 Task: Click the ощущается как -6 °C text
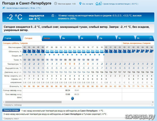tap(36, 17)
